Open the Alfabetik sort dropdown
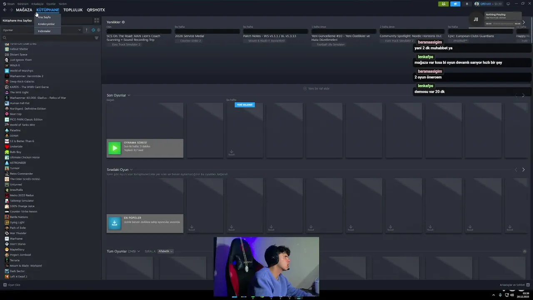Viewport: 533px width, 300px height. 165,251
